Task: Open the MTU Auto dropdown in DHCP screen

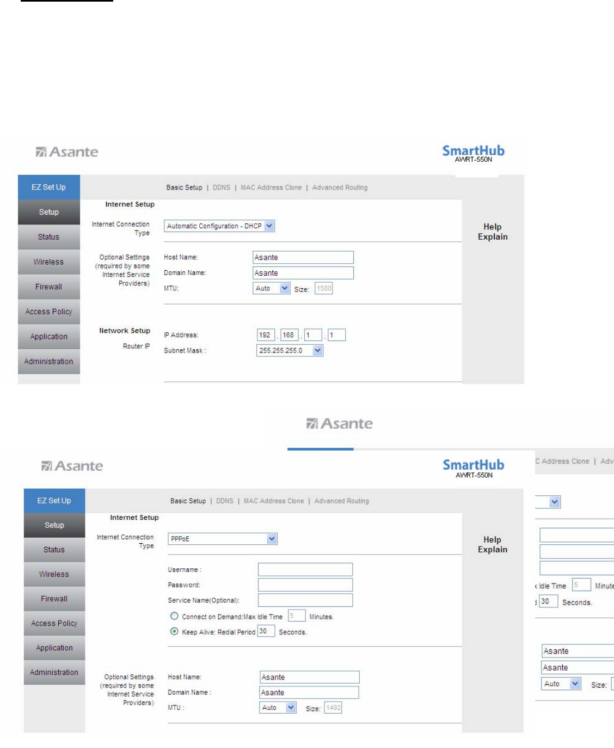Action: coord(272,288)
